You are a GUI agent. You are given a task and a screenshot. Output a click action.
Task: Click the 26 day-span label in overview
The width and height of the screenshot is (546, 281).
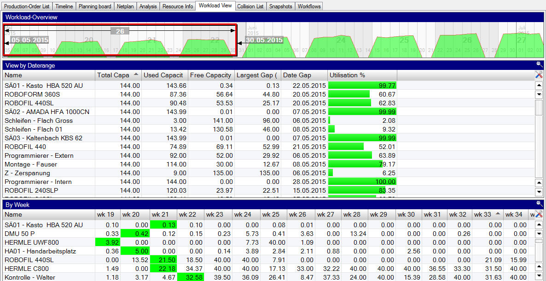pyautogui.click(x=120, y=31)
